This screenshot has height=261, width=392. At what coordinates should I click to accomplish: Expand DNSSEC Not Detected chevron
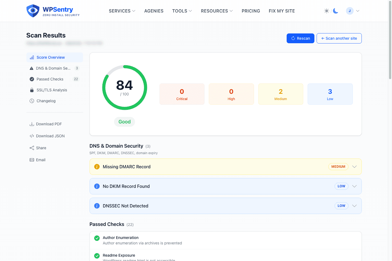click(354, 206)
